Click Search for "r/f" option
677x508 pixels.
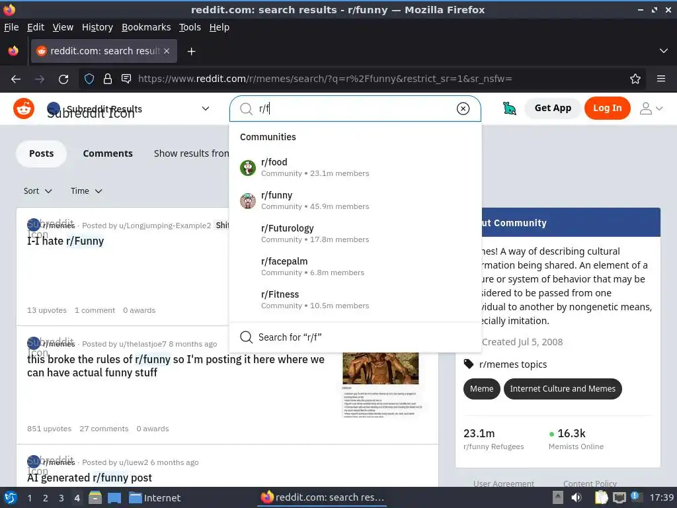(x=355, y=337)
